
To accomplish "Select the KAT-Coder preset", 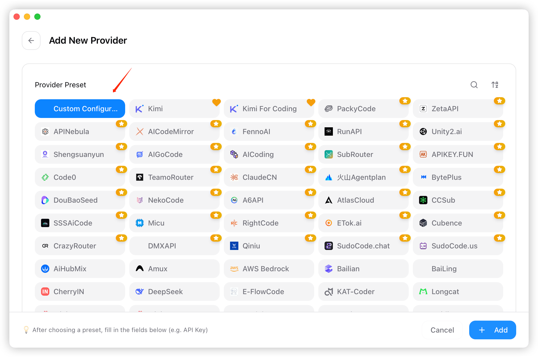I will (364, 292).
